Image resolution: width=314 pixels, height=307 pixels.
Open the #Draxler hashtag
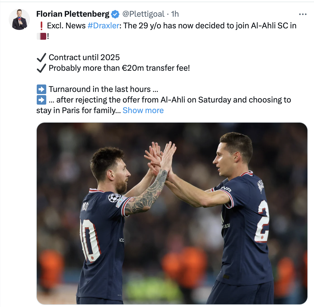coord(103,26)
